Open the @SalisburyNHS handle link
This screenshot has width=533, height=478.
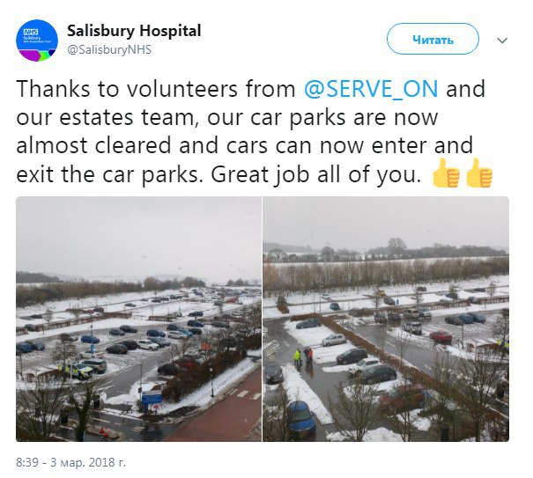(109, 50)
